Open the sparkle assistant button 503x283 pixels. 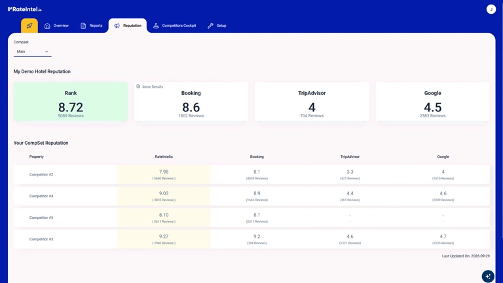tap(487, 276)
